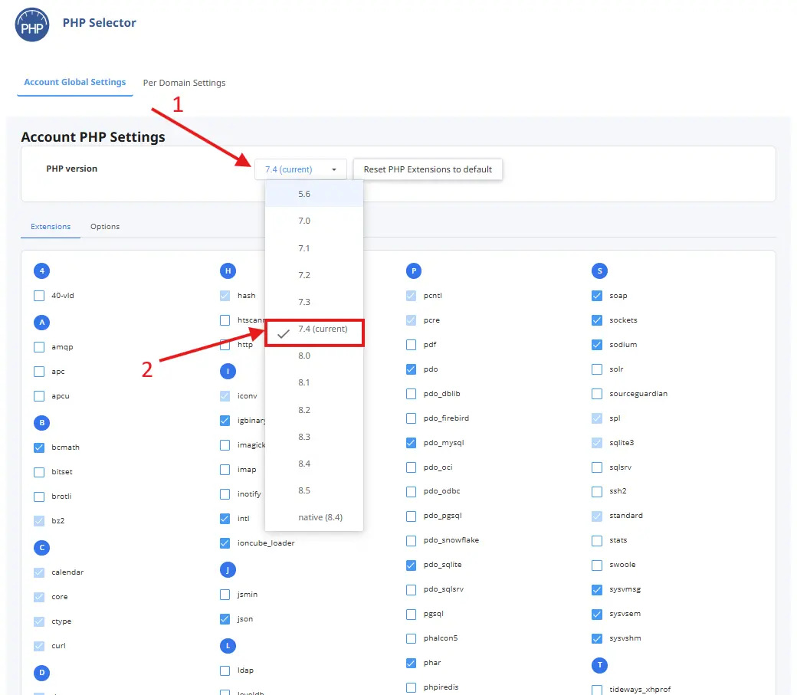Select PHP 8.1 version entry
The height and width of the screenshot is (695, 797).
pyautogui.click(x=314, y=382)
